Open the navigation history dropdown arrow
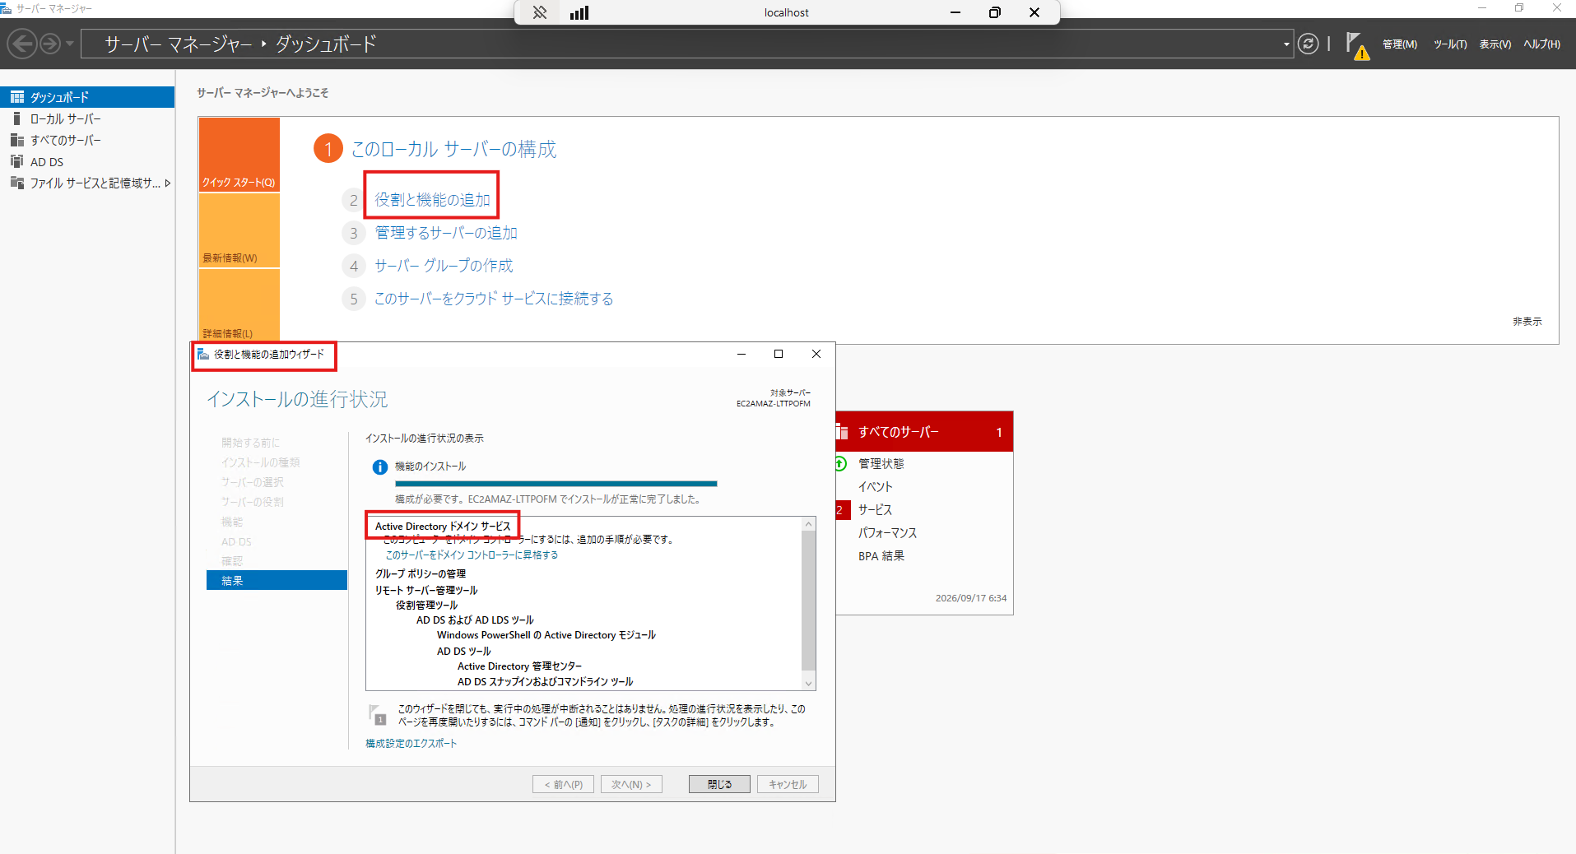Screen dimensions: 1576x854 (x=70, y=44)
